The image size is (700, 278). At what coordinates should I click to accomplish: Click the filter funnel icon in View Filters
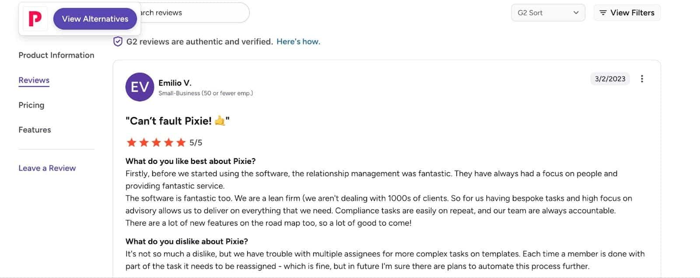click(603, 13)
